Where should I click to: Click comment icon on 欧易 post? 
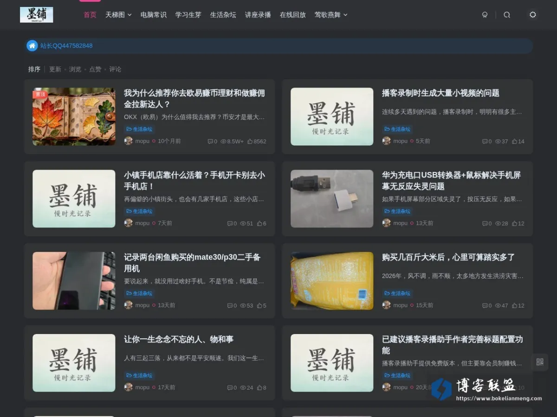tap(210, 141)
